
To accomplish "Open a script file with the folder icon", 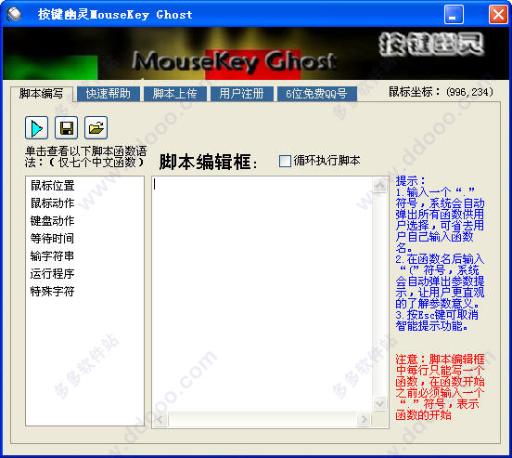I will tap(96, 127).
